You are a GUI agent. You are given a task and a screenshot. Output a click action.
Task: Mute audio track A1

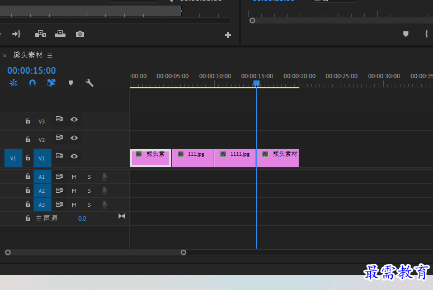coord(74,177)
